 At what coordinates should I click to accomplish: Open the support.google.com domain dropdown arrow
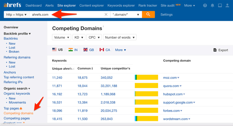(x=194, y=102)
